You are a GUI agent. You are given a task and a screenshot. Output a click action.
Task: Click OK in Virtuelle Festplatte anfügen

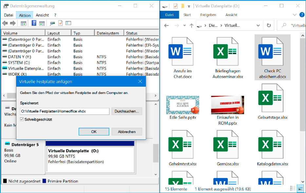point(94,132)
